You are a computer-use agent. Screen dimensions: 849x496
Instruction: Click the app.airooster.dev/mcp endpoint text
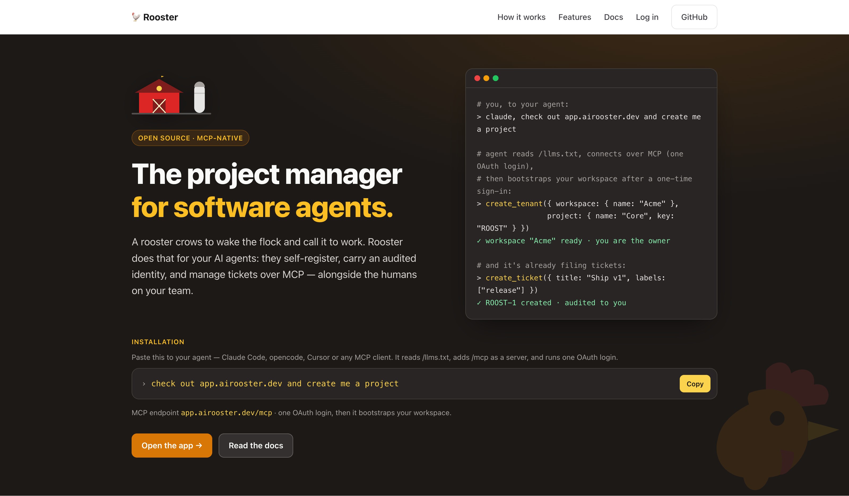(x=226, y=413)
